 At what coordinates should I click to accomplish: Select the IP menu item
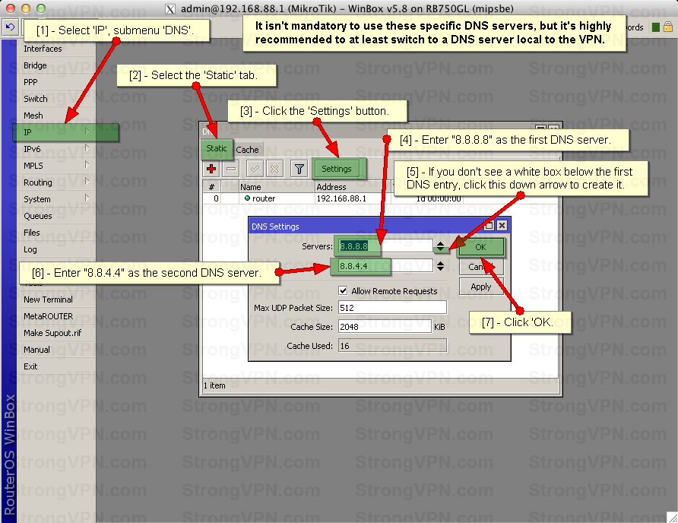(x=56, y=132)
